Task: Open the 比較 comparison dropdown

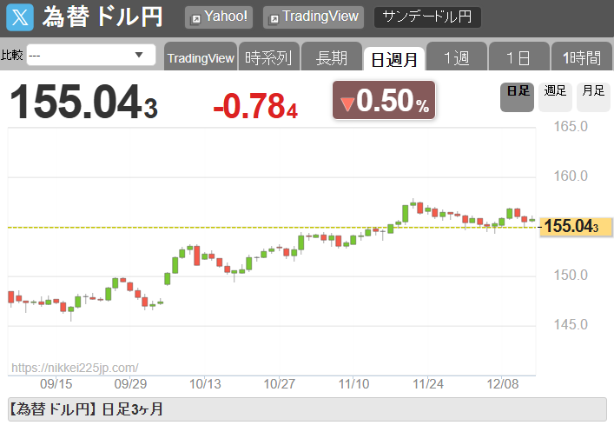Action: [x=91, y=55]
